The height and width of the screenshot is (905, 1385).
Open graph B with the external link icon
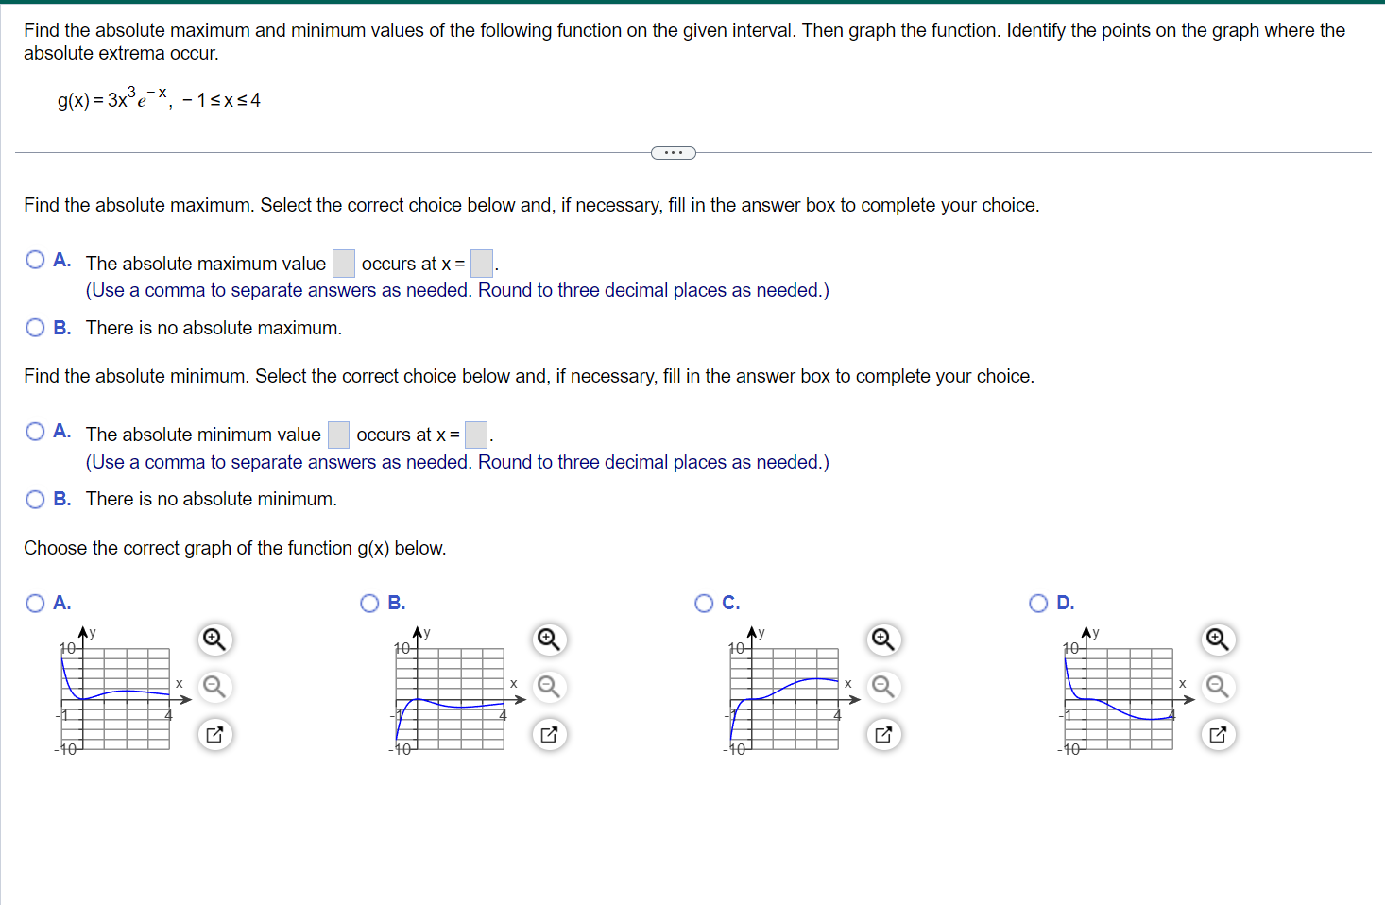click(x=549, y=734)
